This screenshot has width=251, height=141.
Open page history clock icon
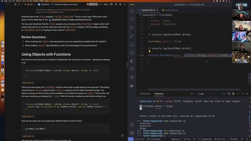[x=116, y=4]
